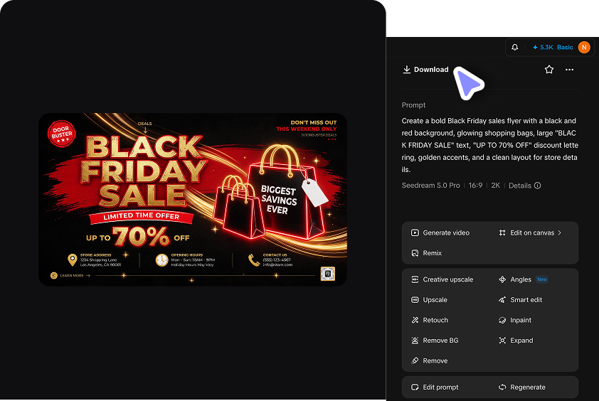Click the Generate video play icon
Screen dimensions: 599x401
click(x=415, y=232)
